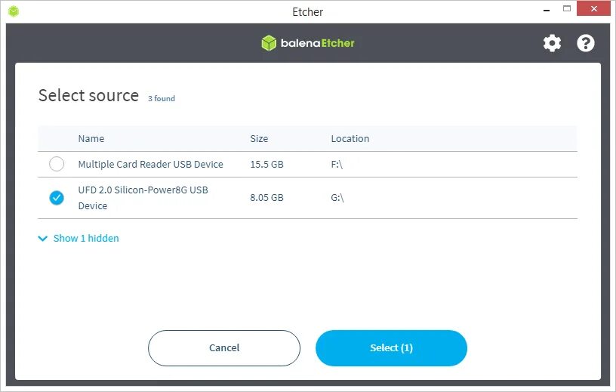Click the balenaEtcher cube logo
616x392 pixels.
coord(269,43)
